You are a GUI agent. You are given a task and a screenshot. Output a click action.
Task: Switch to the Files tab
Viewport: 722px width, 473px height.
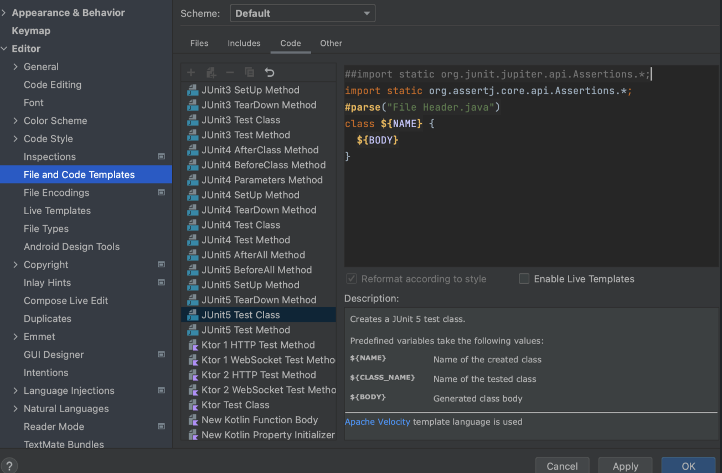pos(199,43)
